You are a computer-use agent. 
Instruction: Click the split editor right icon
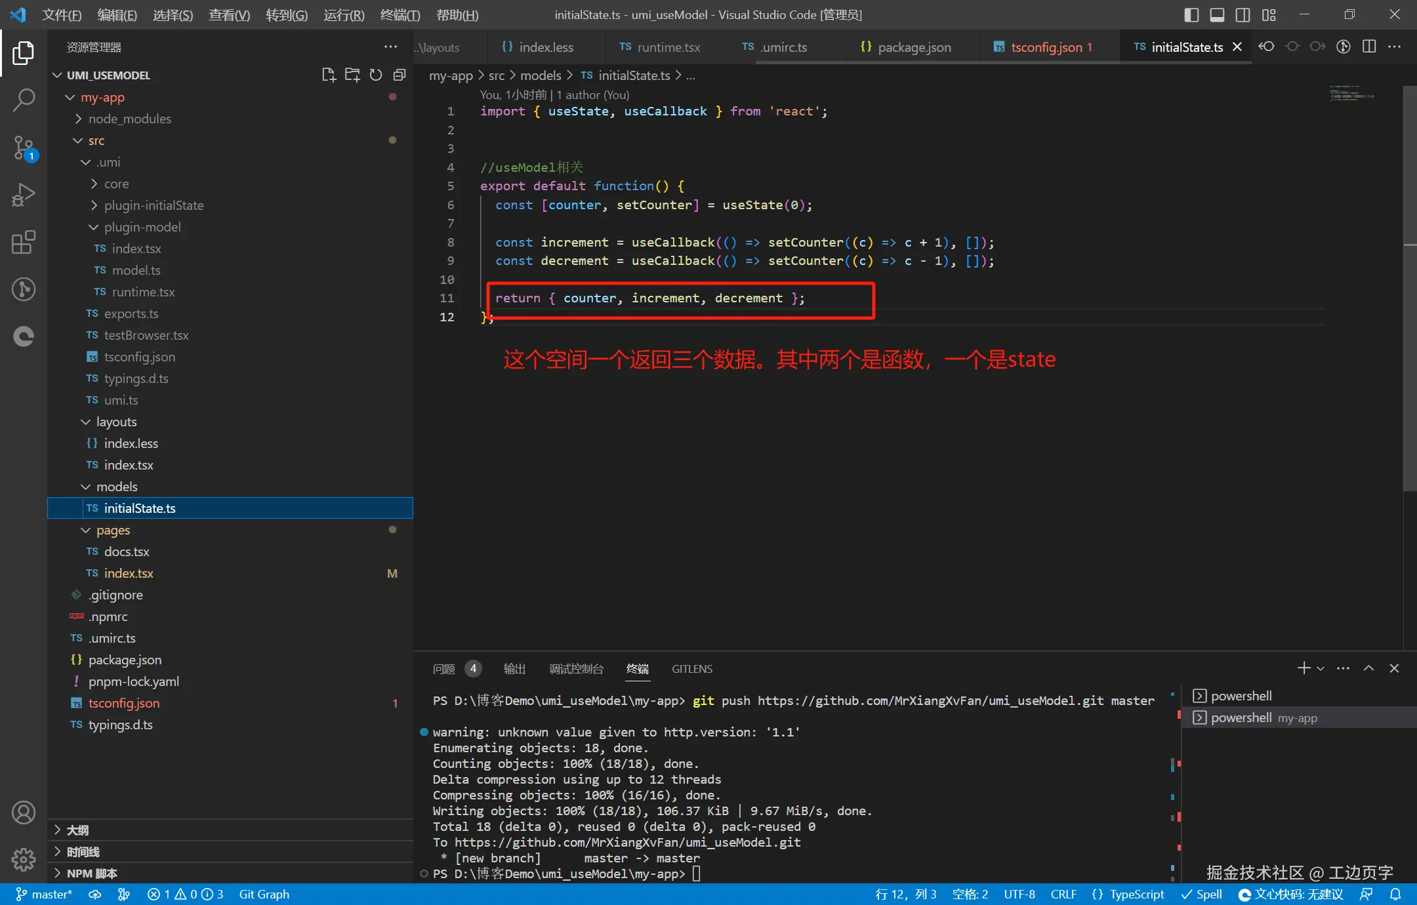1369,47
